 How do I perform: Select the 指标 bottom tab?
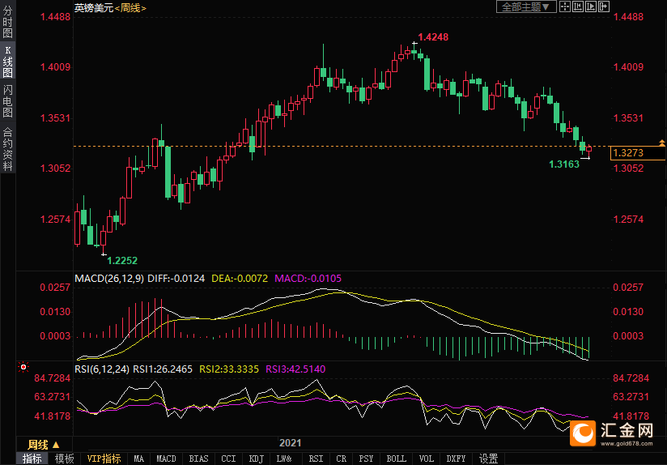point(32,459)
